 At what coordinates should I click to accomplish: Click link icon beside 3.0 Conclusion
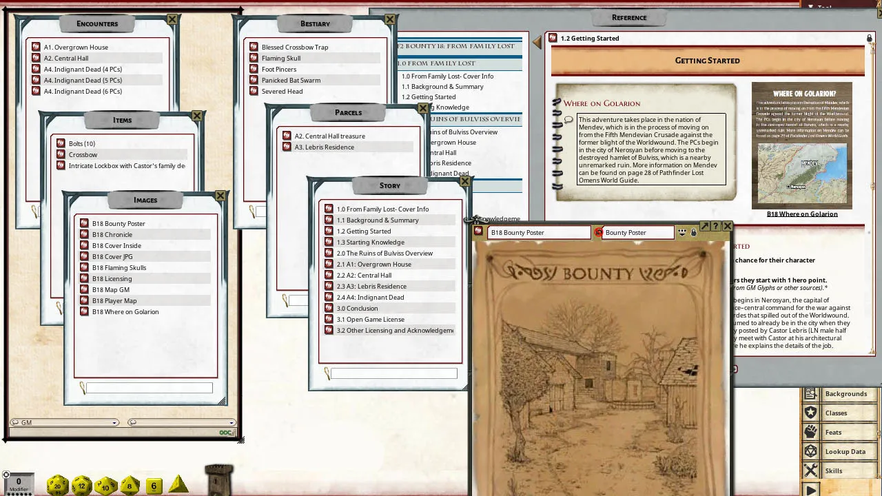[329, 309]
